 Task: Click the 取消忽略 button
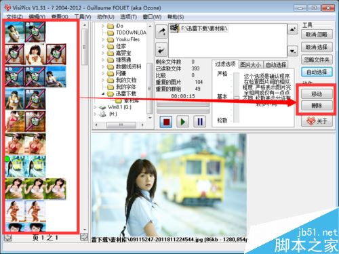317,35
